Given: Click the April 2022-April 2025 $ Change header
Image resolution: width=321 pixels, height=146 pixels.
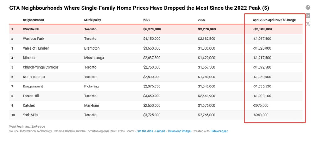Looking at the screenshot, I should point(274,20).
